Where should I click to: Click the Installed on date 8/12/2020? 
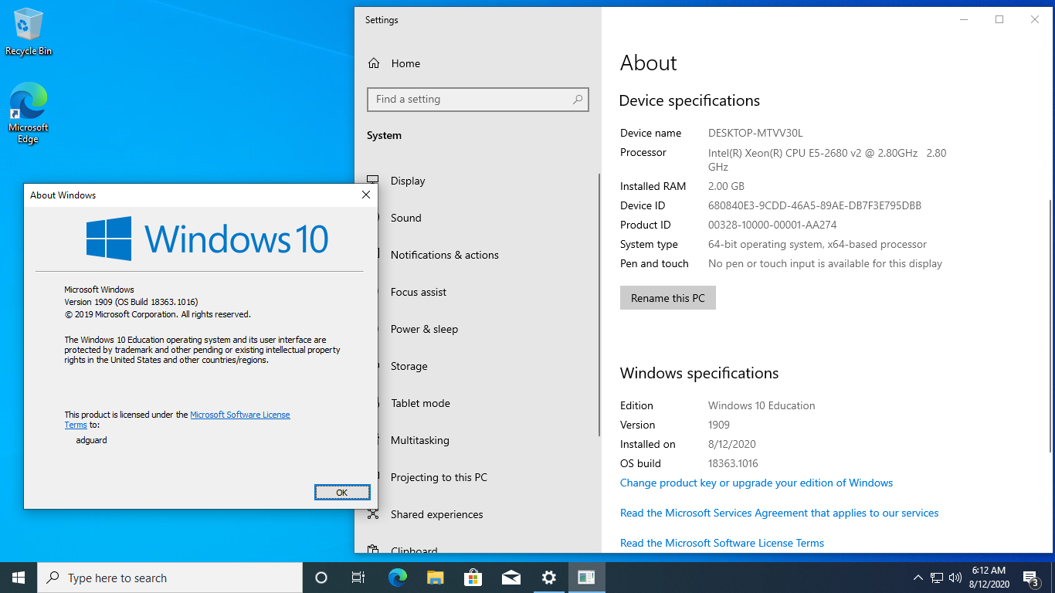coord(732,444)
